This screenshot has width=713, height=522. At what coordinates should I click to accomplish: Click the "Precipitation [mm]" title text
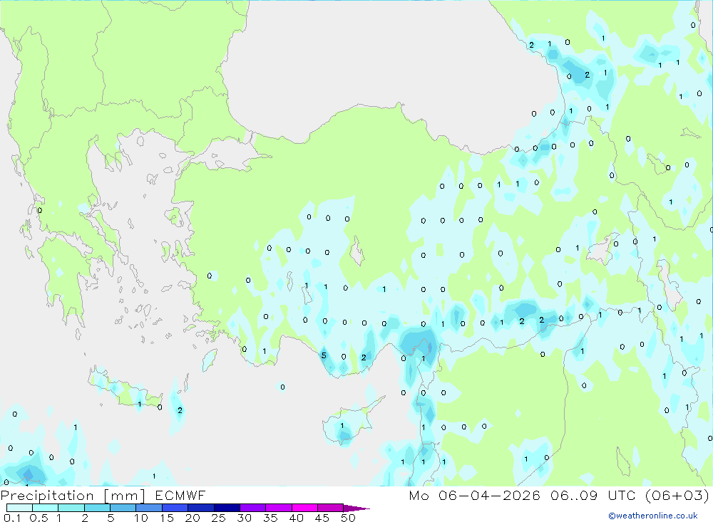pyautogui.click(x=73, y=496)
